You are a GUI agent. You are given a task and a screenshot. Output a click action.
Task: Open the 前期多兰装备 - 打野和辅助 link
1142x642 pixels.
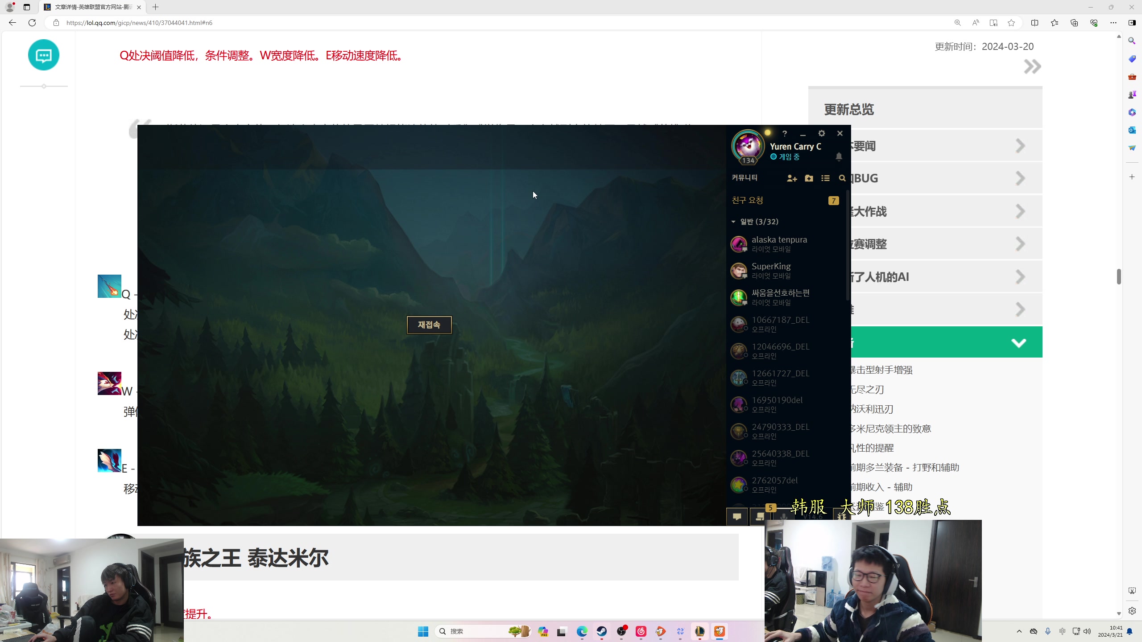(x=905, y=467)
